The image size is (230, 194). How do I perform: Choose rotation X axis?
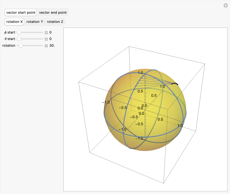tap(14, 22)
